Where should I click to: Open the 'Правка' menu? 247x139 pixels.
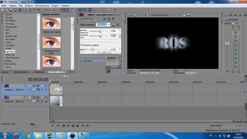pyautogui.click(x=13, y=5)
